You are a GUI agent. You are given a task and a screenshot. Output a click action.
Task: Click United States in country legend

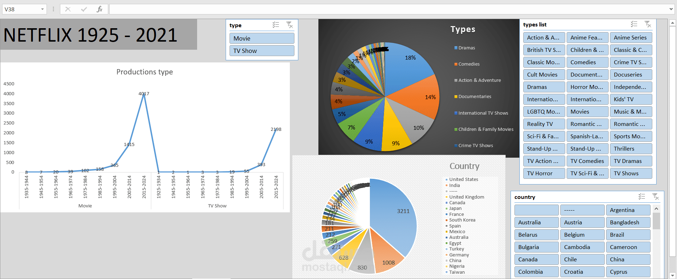point(464,180)
